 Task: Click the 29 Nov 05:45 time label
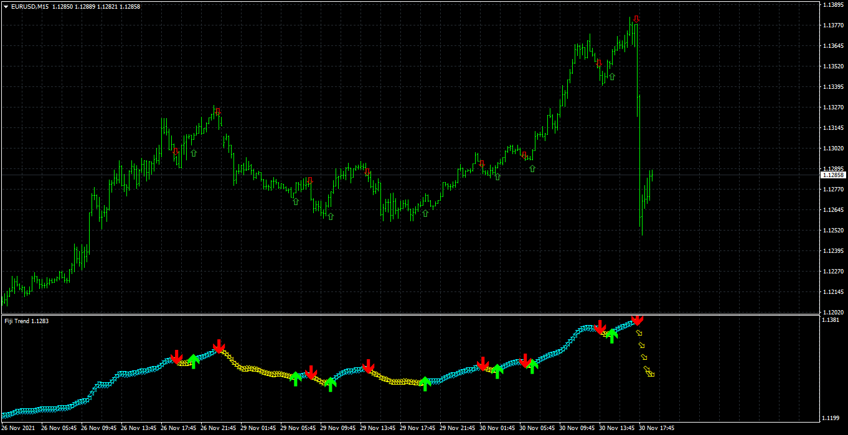click(298, 428)
